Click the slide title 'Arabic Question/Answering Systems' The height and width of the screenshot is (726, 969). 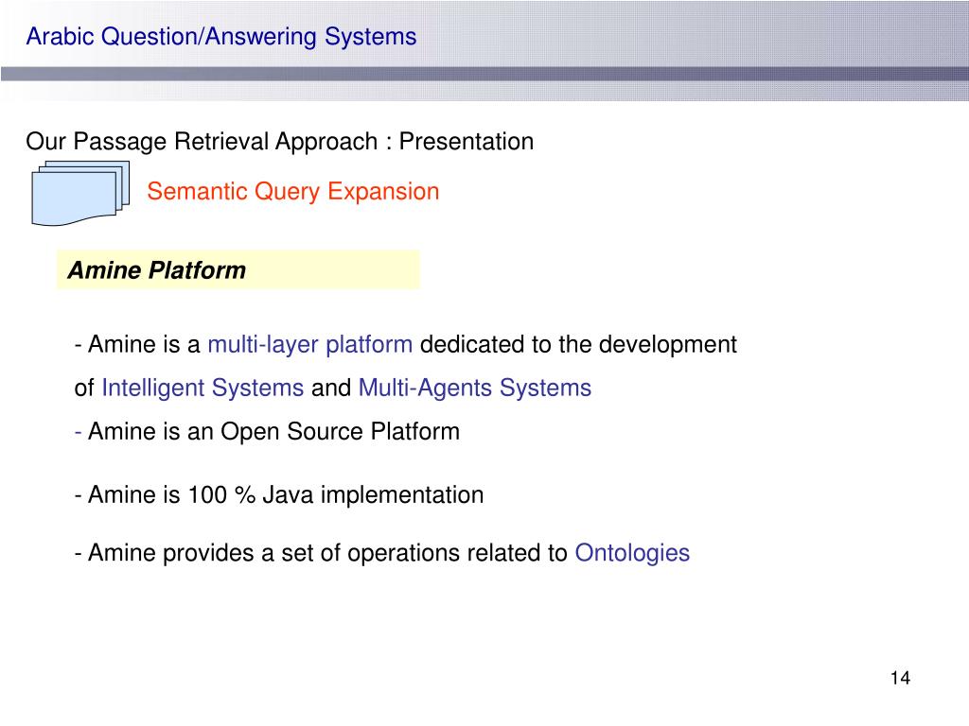[221, 37]
